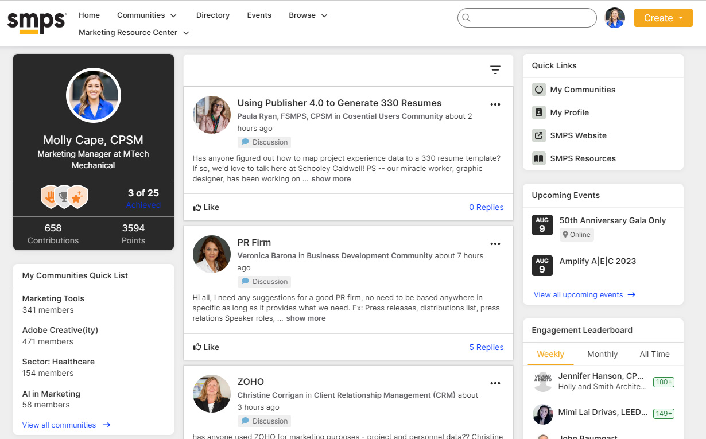Image resolution: width=706 pixels, height=439 pixels.
Task: Click SMPS Resources quick link
Action: tap(583, 158)
